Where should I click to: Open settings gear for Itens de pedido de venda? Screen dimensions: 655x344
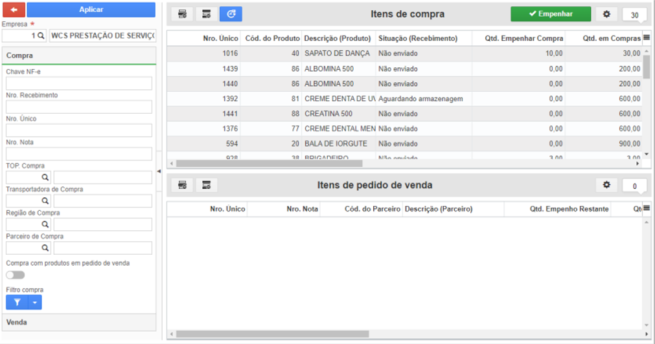tap(606, 185)
